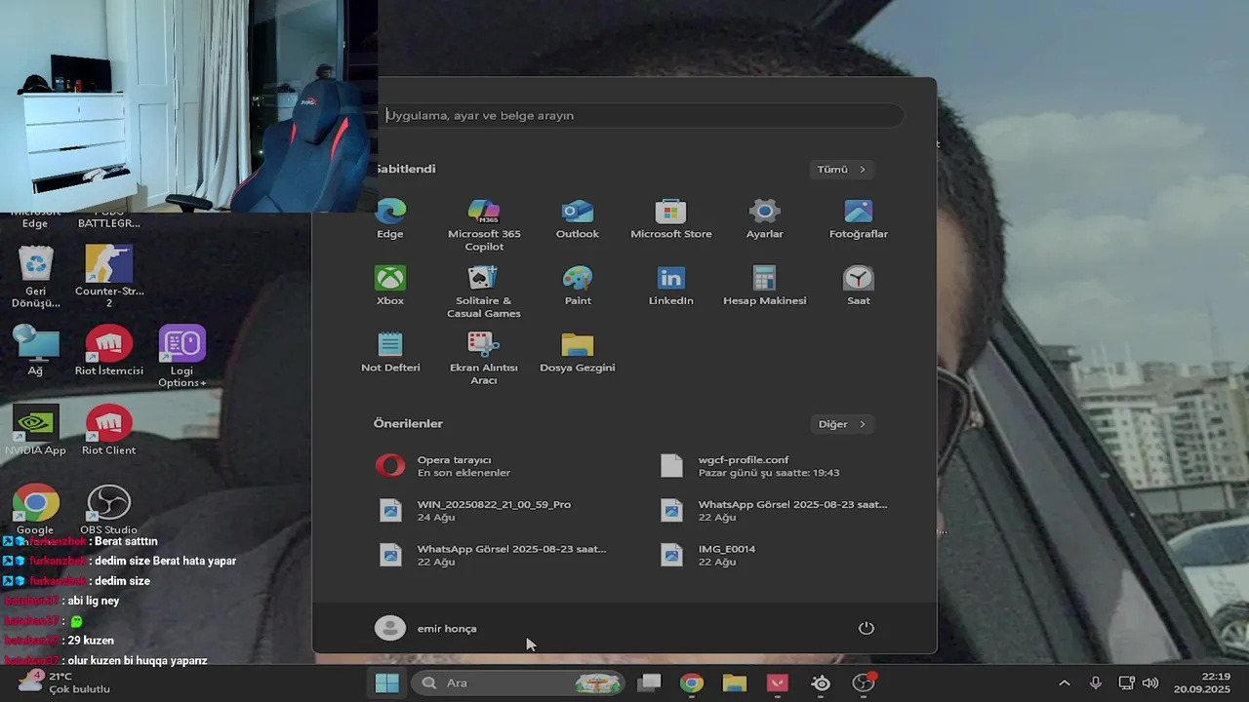Open Logi Options+ desktop shortcut
Screen dimensions: 1249x702
(x=182, y=356)
